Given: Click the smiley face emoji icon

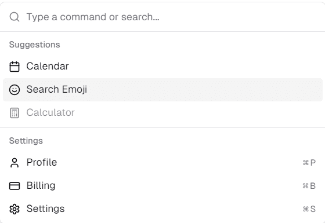Looking at the screenshot, I should click(15, 90).
